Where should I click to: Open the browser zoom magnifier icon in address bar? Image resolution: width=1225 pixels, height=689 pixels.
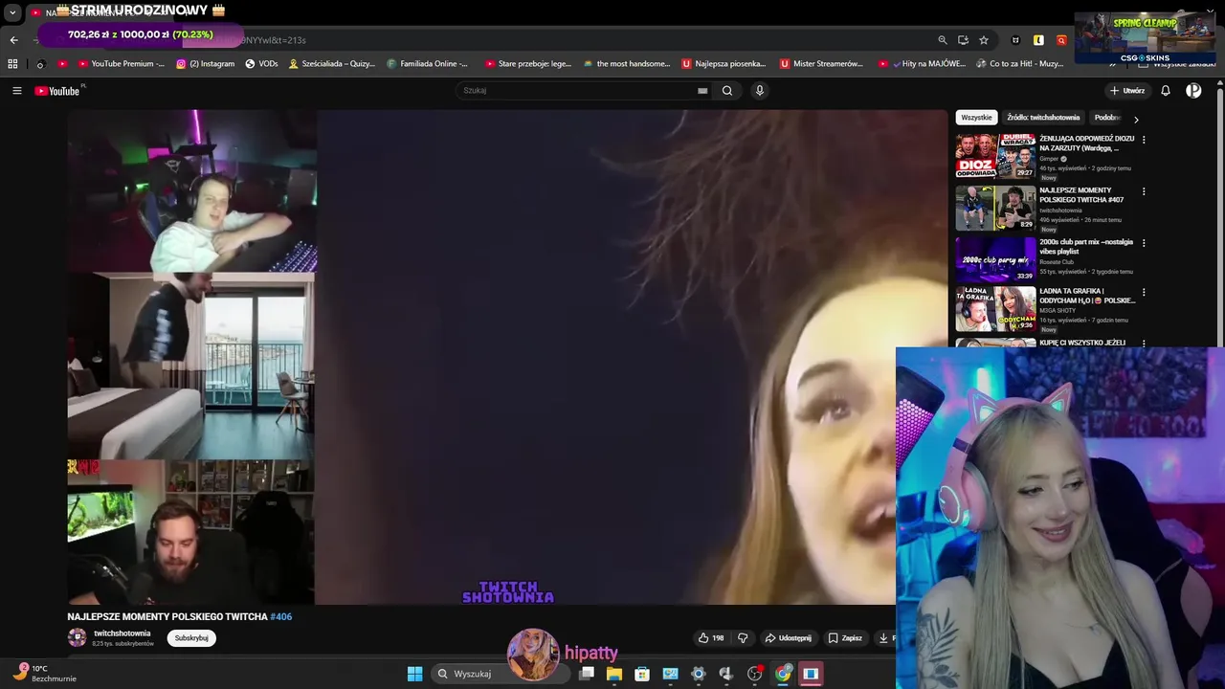coord(943,40)
